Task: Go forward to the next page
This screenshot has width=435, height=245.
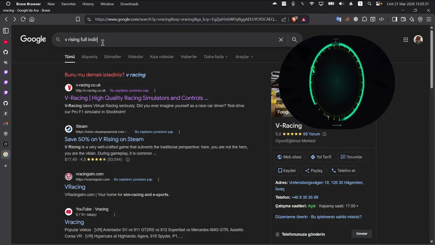Action: [15, 19]
